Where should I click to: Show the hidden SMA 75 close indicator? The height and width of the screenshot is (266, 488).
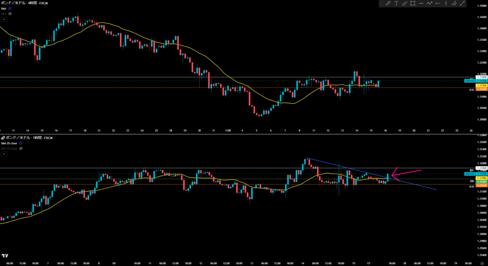click(x=21, y=148)
